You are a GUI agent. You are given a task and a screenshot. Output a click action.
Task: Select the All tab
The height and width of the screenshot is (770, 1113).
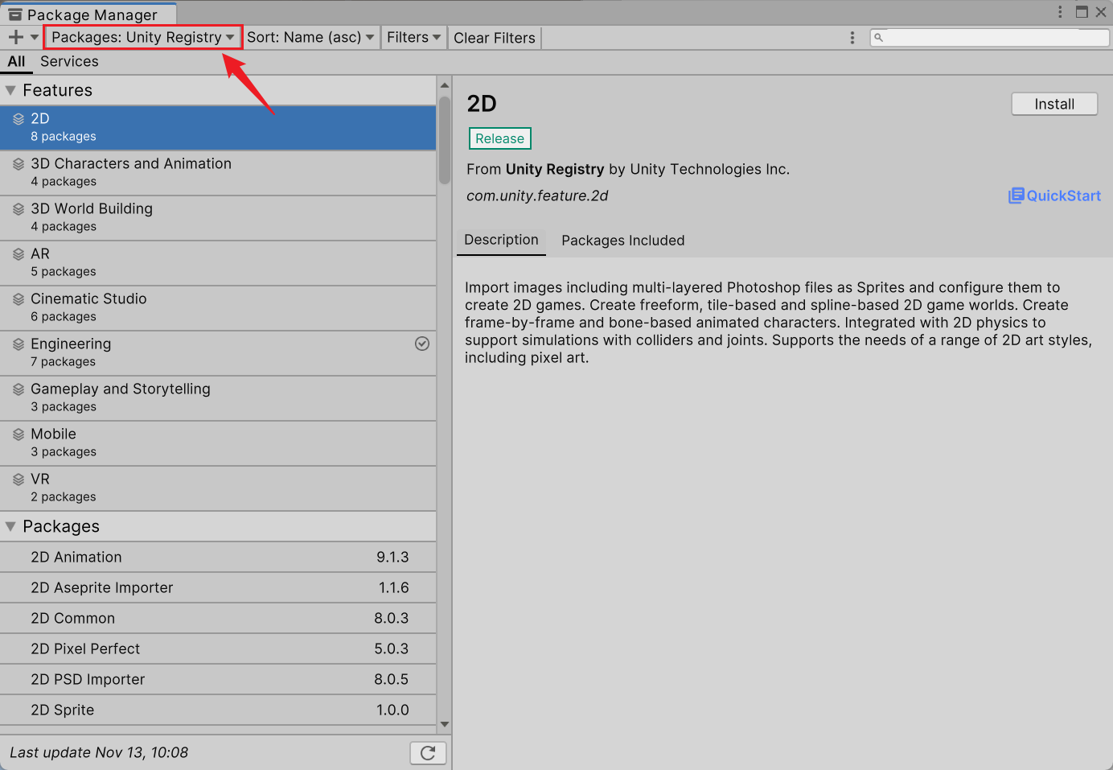coord(16,62)
